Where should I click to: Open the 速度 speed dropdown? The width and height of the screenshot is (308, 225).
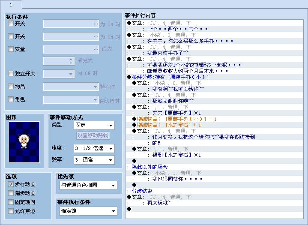pyautogui.click(x=94, y=148)
